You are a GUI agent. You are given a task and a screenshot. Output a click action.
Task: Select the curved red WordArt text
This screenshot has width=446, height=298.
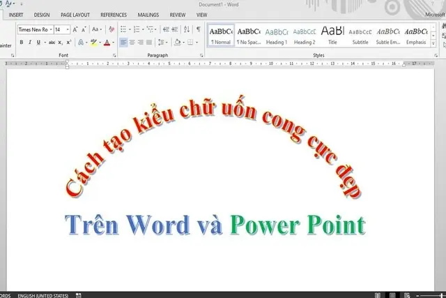[x=213, y=147]
